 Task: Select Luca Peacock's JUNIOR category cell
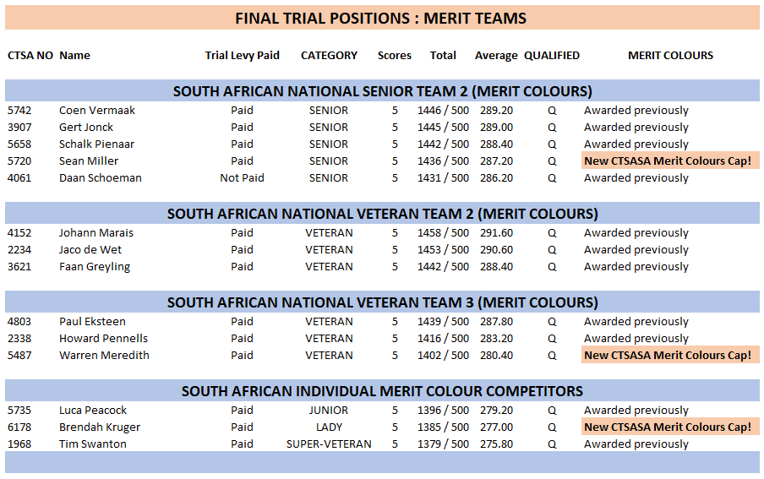pos(329,411)
